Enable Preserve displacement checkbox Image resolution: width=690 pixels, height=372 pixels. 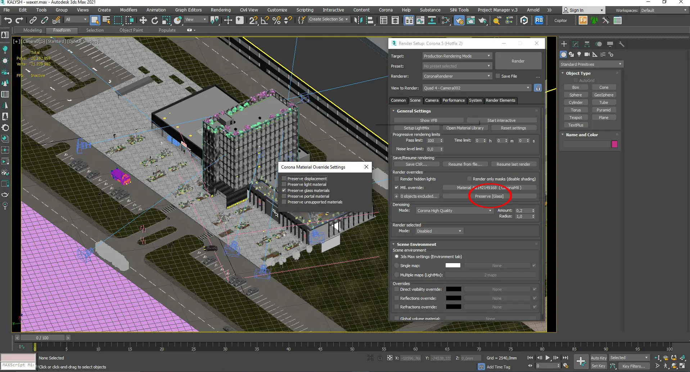click(284, 179)
